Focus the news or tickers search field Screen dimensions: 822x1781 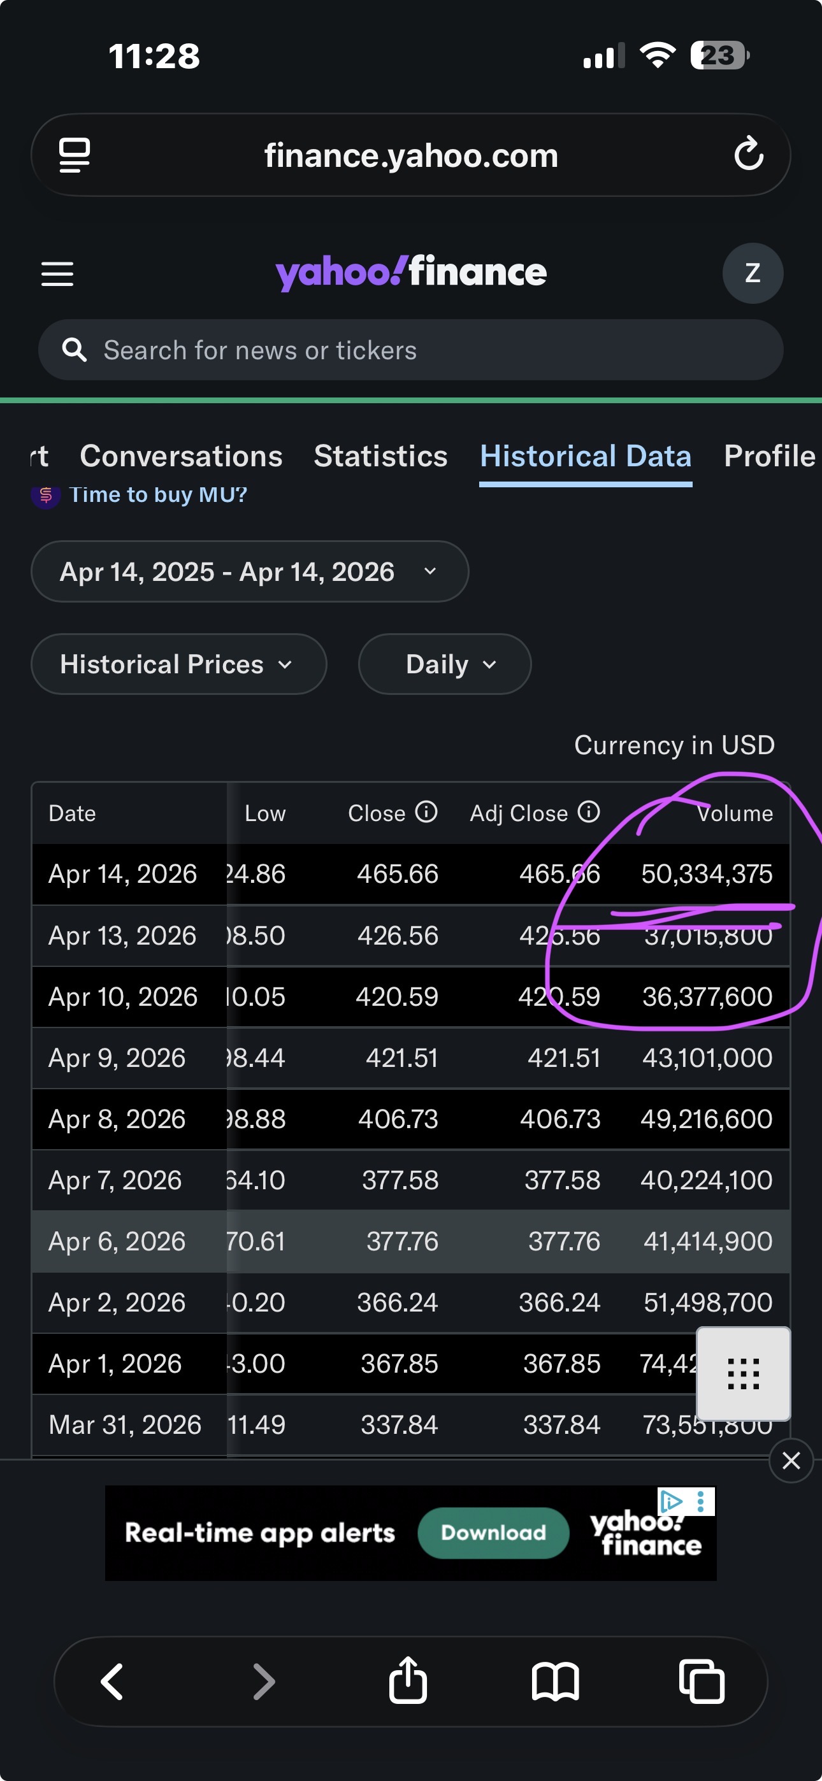(411, 350)
